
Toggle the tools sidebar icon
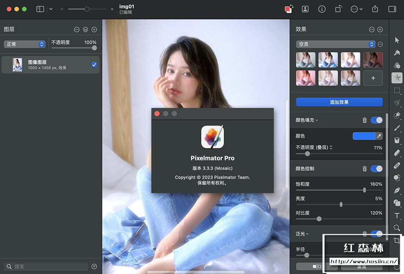(x=392, y=9)
